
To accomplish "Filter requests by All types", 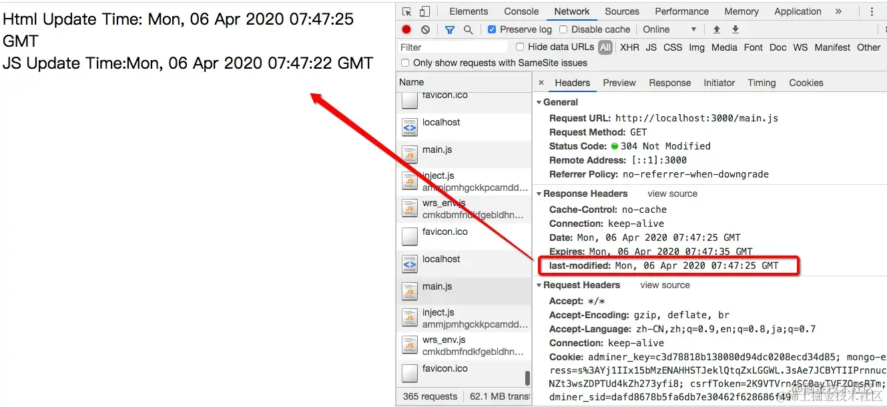I will 605,47.
